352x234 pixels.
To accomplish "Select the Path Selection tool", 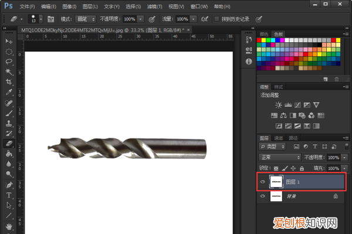I will [x=9, y=205].
